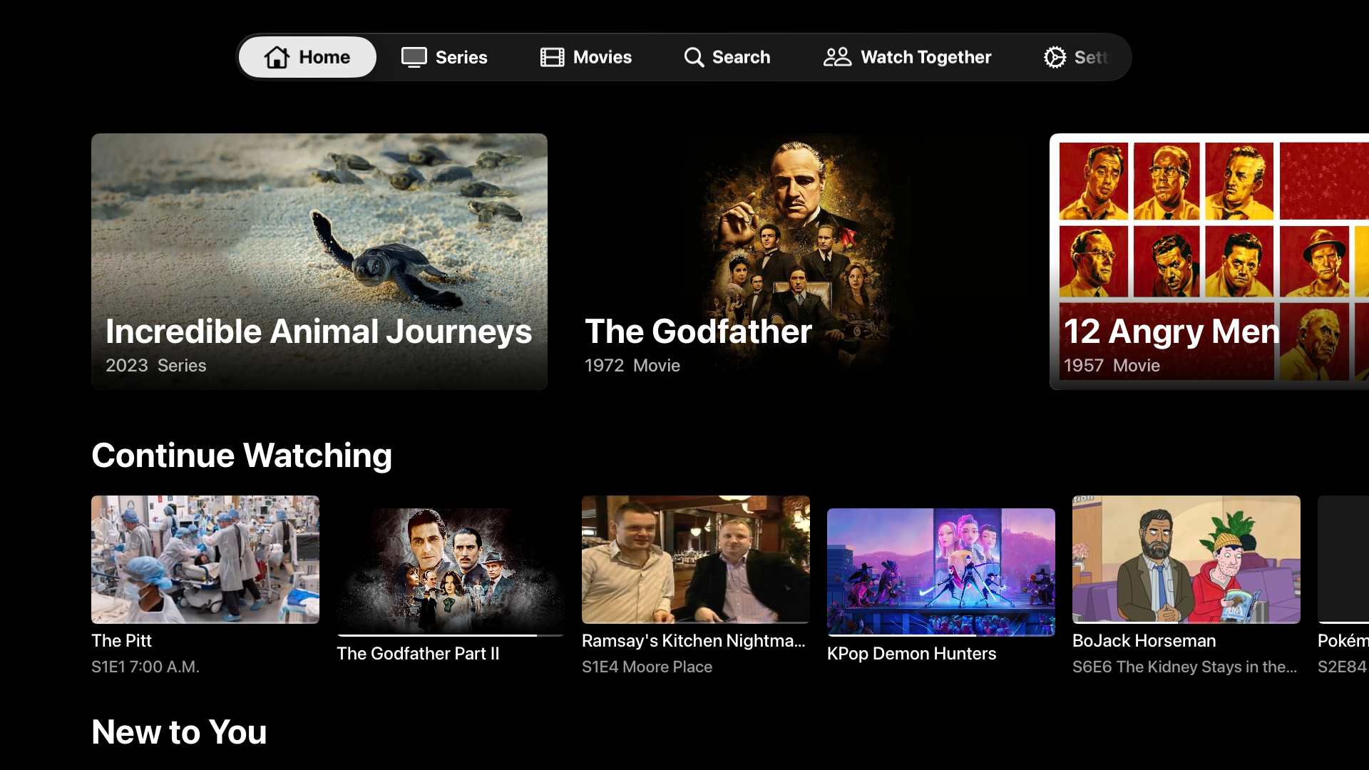Click 'S1E4 Moore Place' episode text
The height and width of the screenshot is (770, 1369).
[x=647, y=667]
